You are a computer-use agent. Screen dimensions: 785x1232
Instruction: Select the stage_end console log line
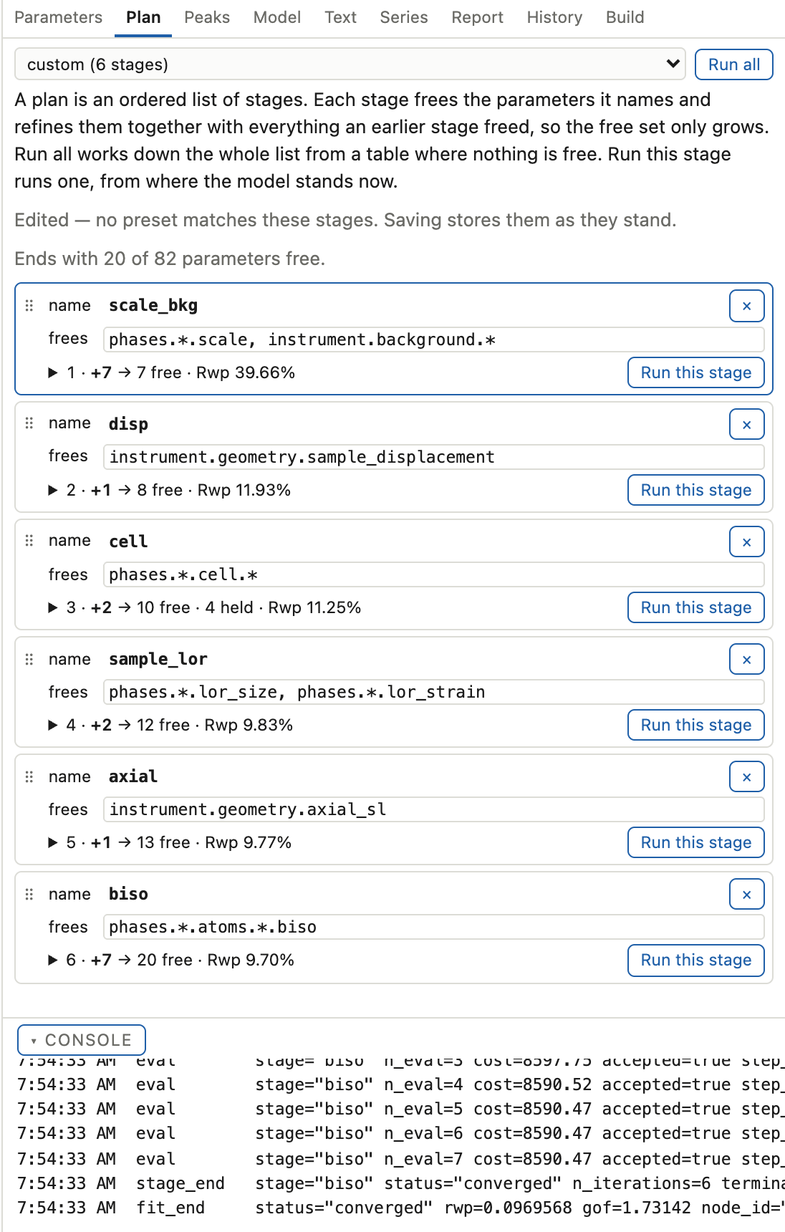(x=401, y=1183)
